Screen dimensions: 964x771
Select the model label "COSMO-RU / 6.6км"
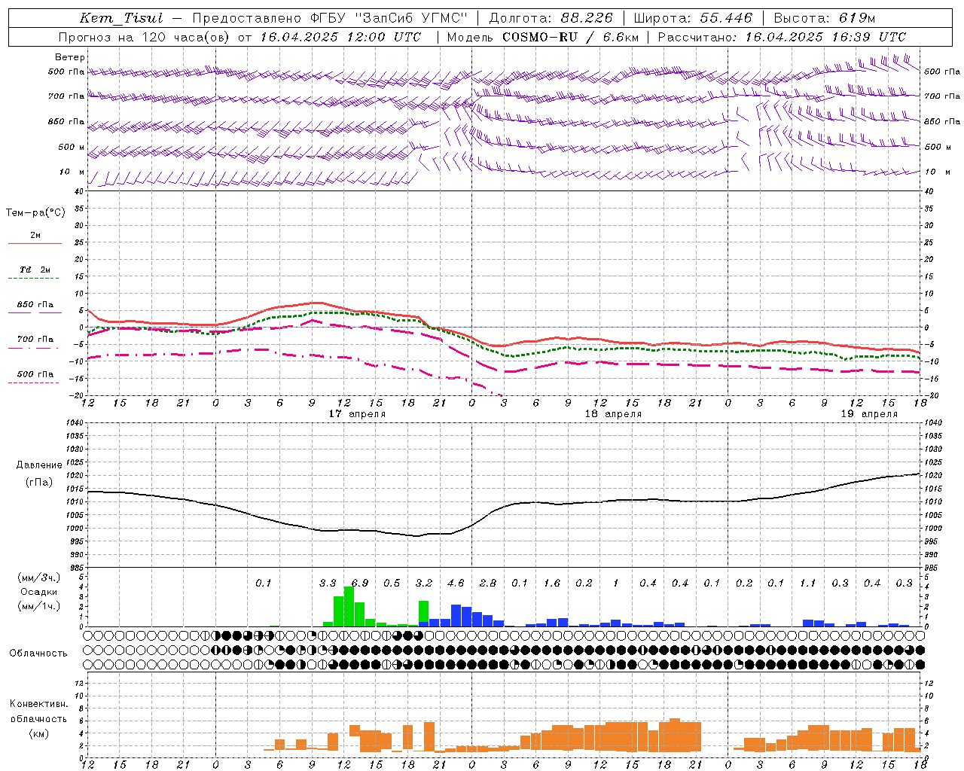click(571, 37)
